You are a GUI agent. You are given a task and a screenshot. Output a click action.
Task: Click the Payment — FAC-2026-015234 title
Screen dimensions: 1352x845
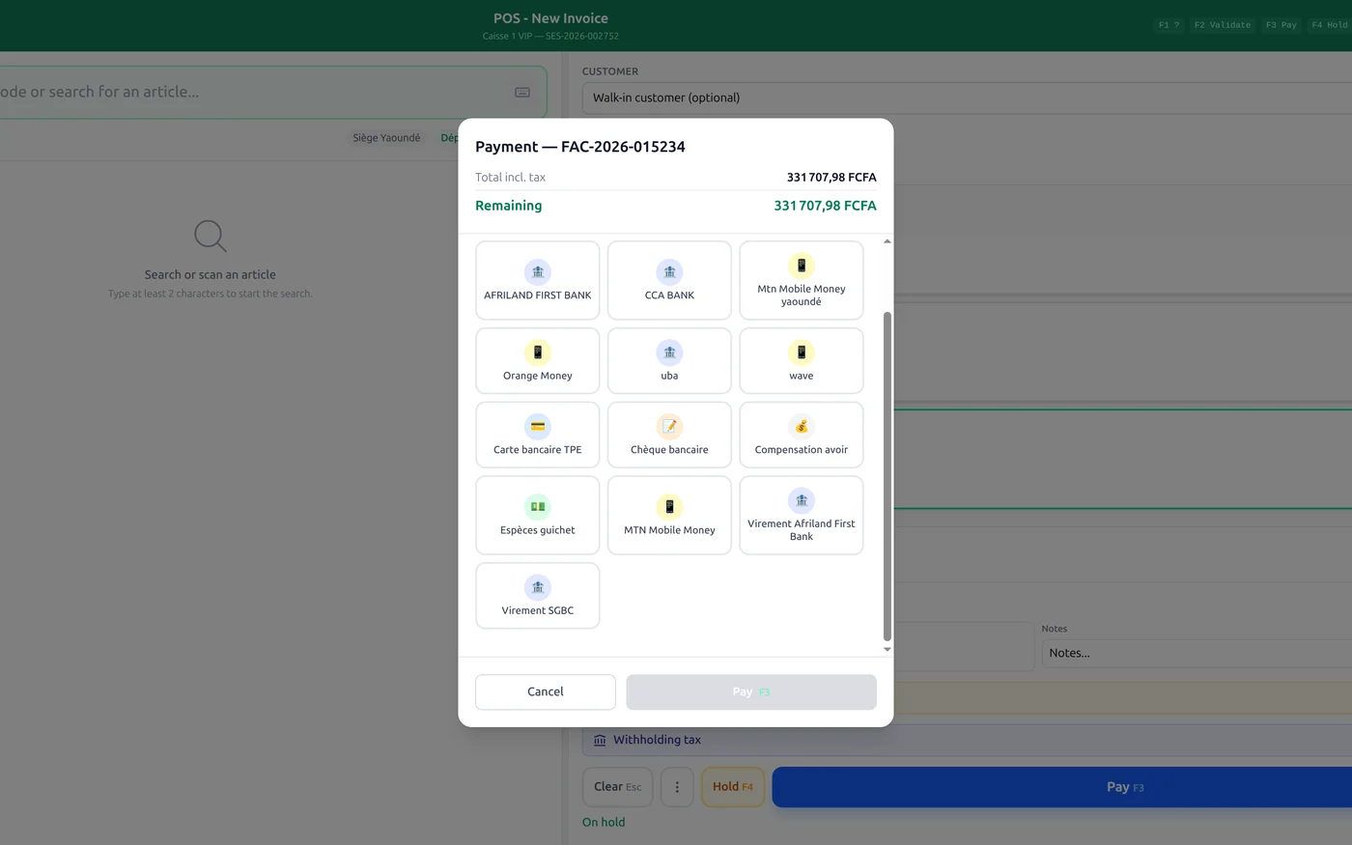(580, 147)
